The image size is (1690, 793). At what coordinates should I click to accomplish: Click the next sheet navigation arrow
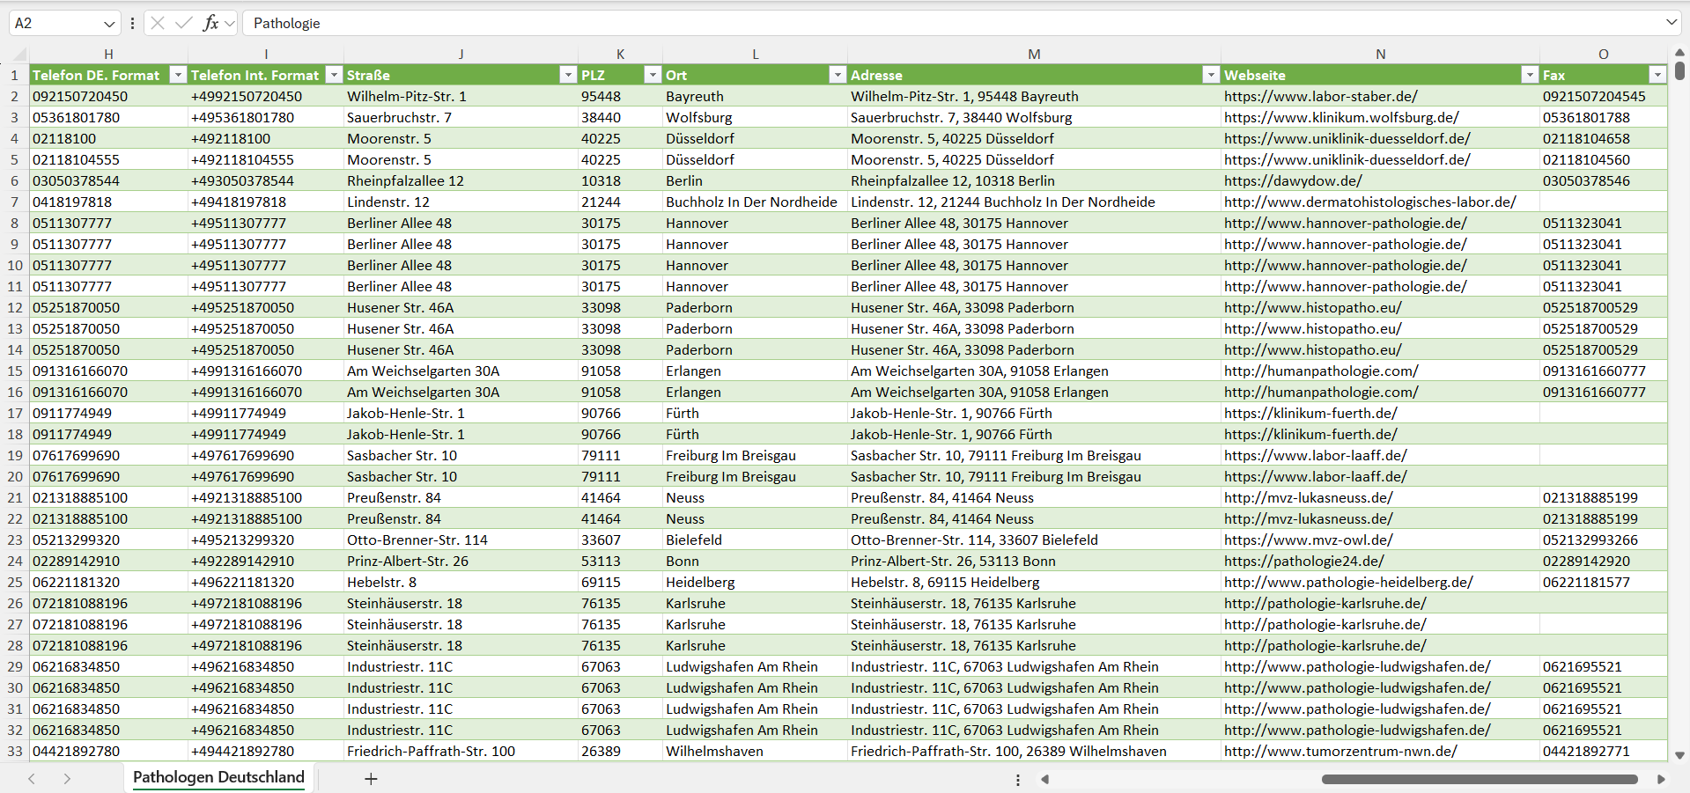[67, 779]
